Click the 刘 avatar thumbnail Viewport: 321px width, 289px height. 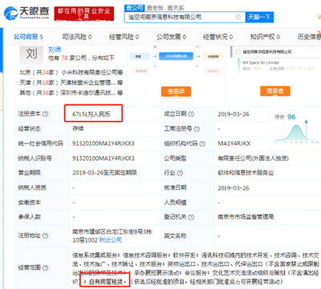tap(31, 54)
